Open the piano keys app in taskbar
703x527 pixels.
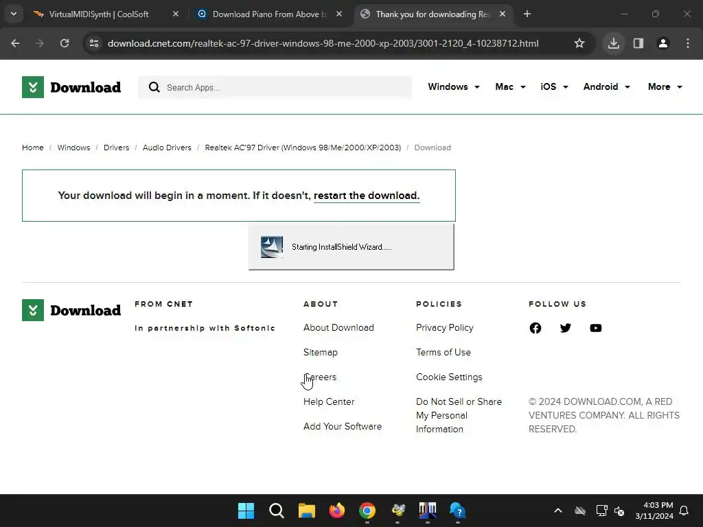428,511
